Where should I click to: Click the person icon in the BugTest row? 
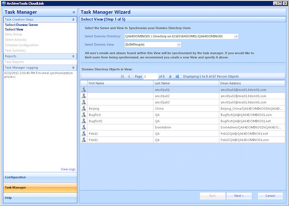pos(84,114)
